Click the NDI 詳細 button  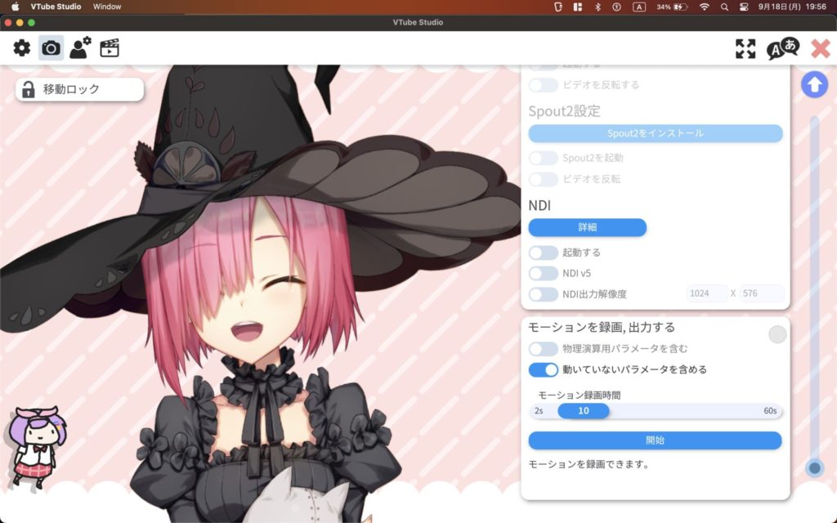(587, 227)
